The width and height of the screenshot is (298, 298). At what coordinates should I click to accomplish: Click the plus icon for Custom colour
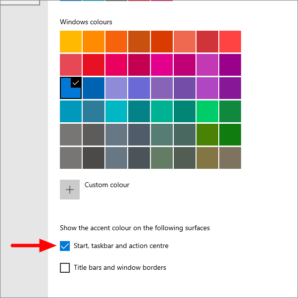coord(70,190)
